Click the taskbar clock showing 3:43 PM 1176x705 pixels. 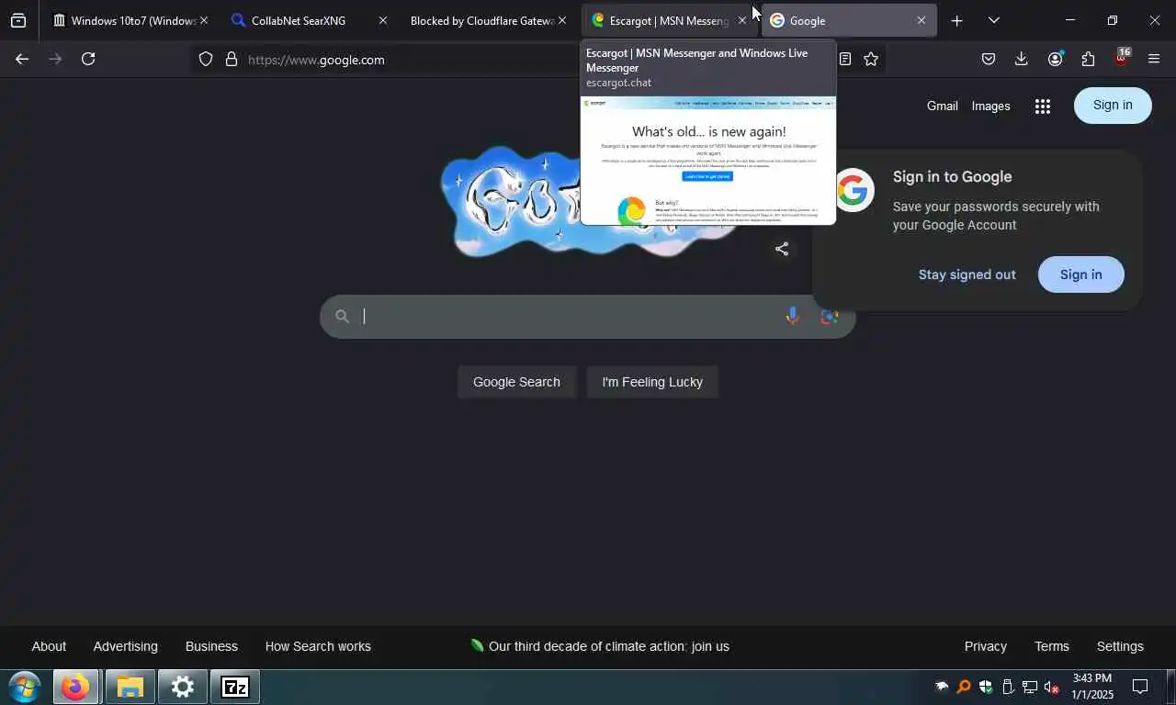pos(1092,687)
